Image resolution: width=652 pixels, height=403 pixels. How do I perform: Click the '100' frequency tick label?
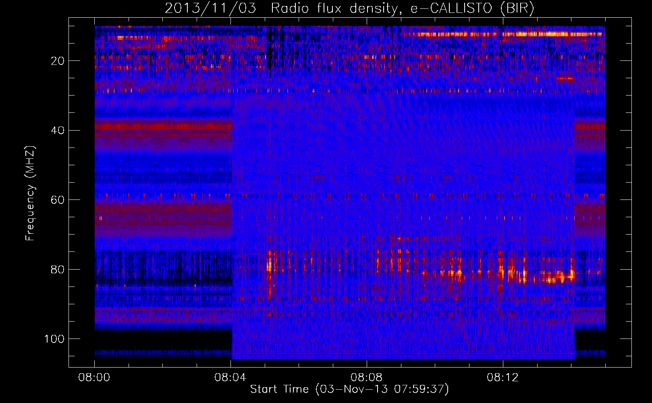(x=55, y=339)
